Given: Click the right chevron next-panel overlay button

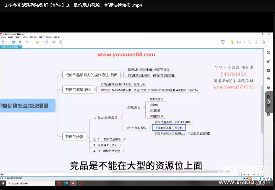Looking at the screenshot, I should click(x=269, y=102).
